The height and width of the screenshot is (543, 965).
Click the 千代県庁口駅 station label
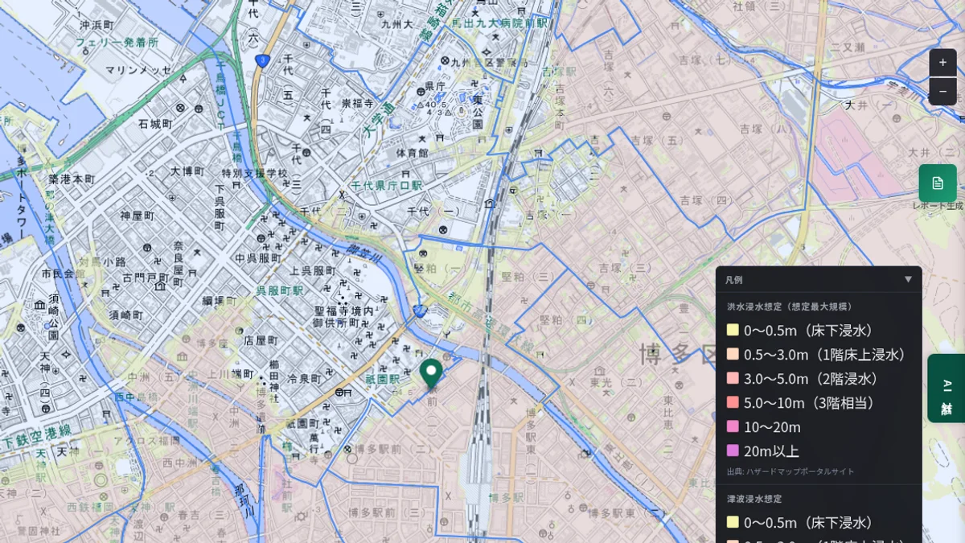click(x=386, y=186)
